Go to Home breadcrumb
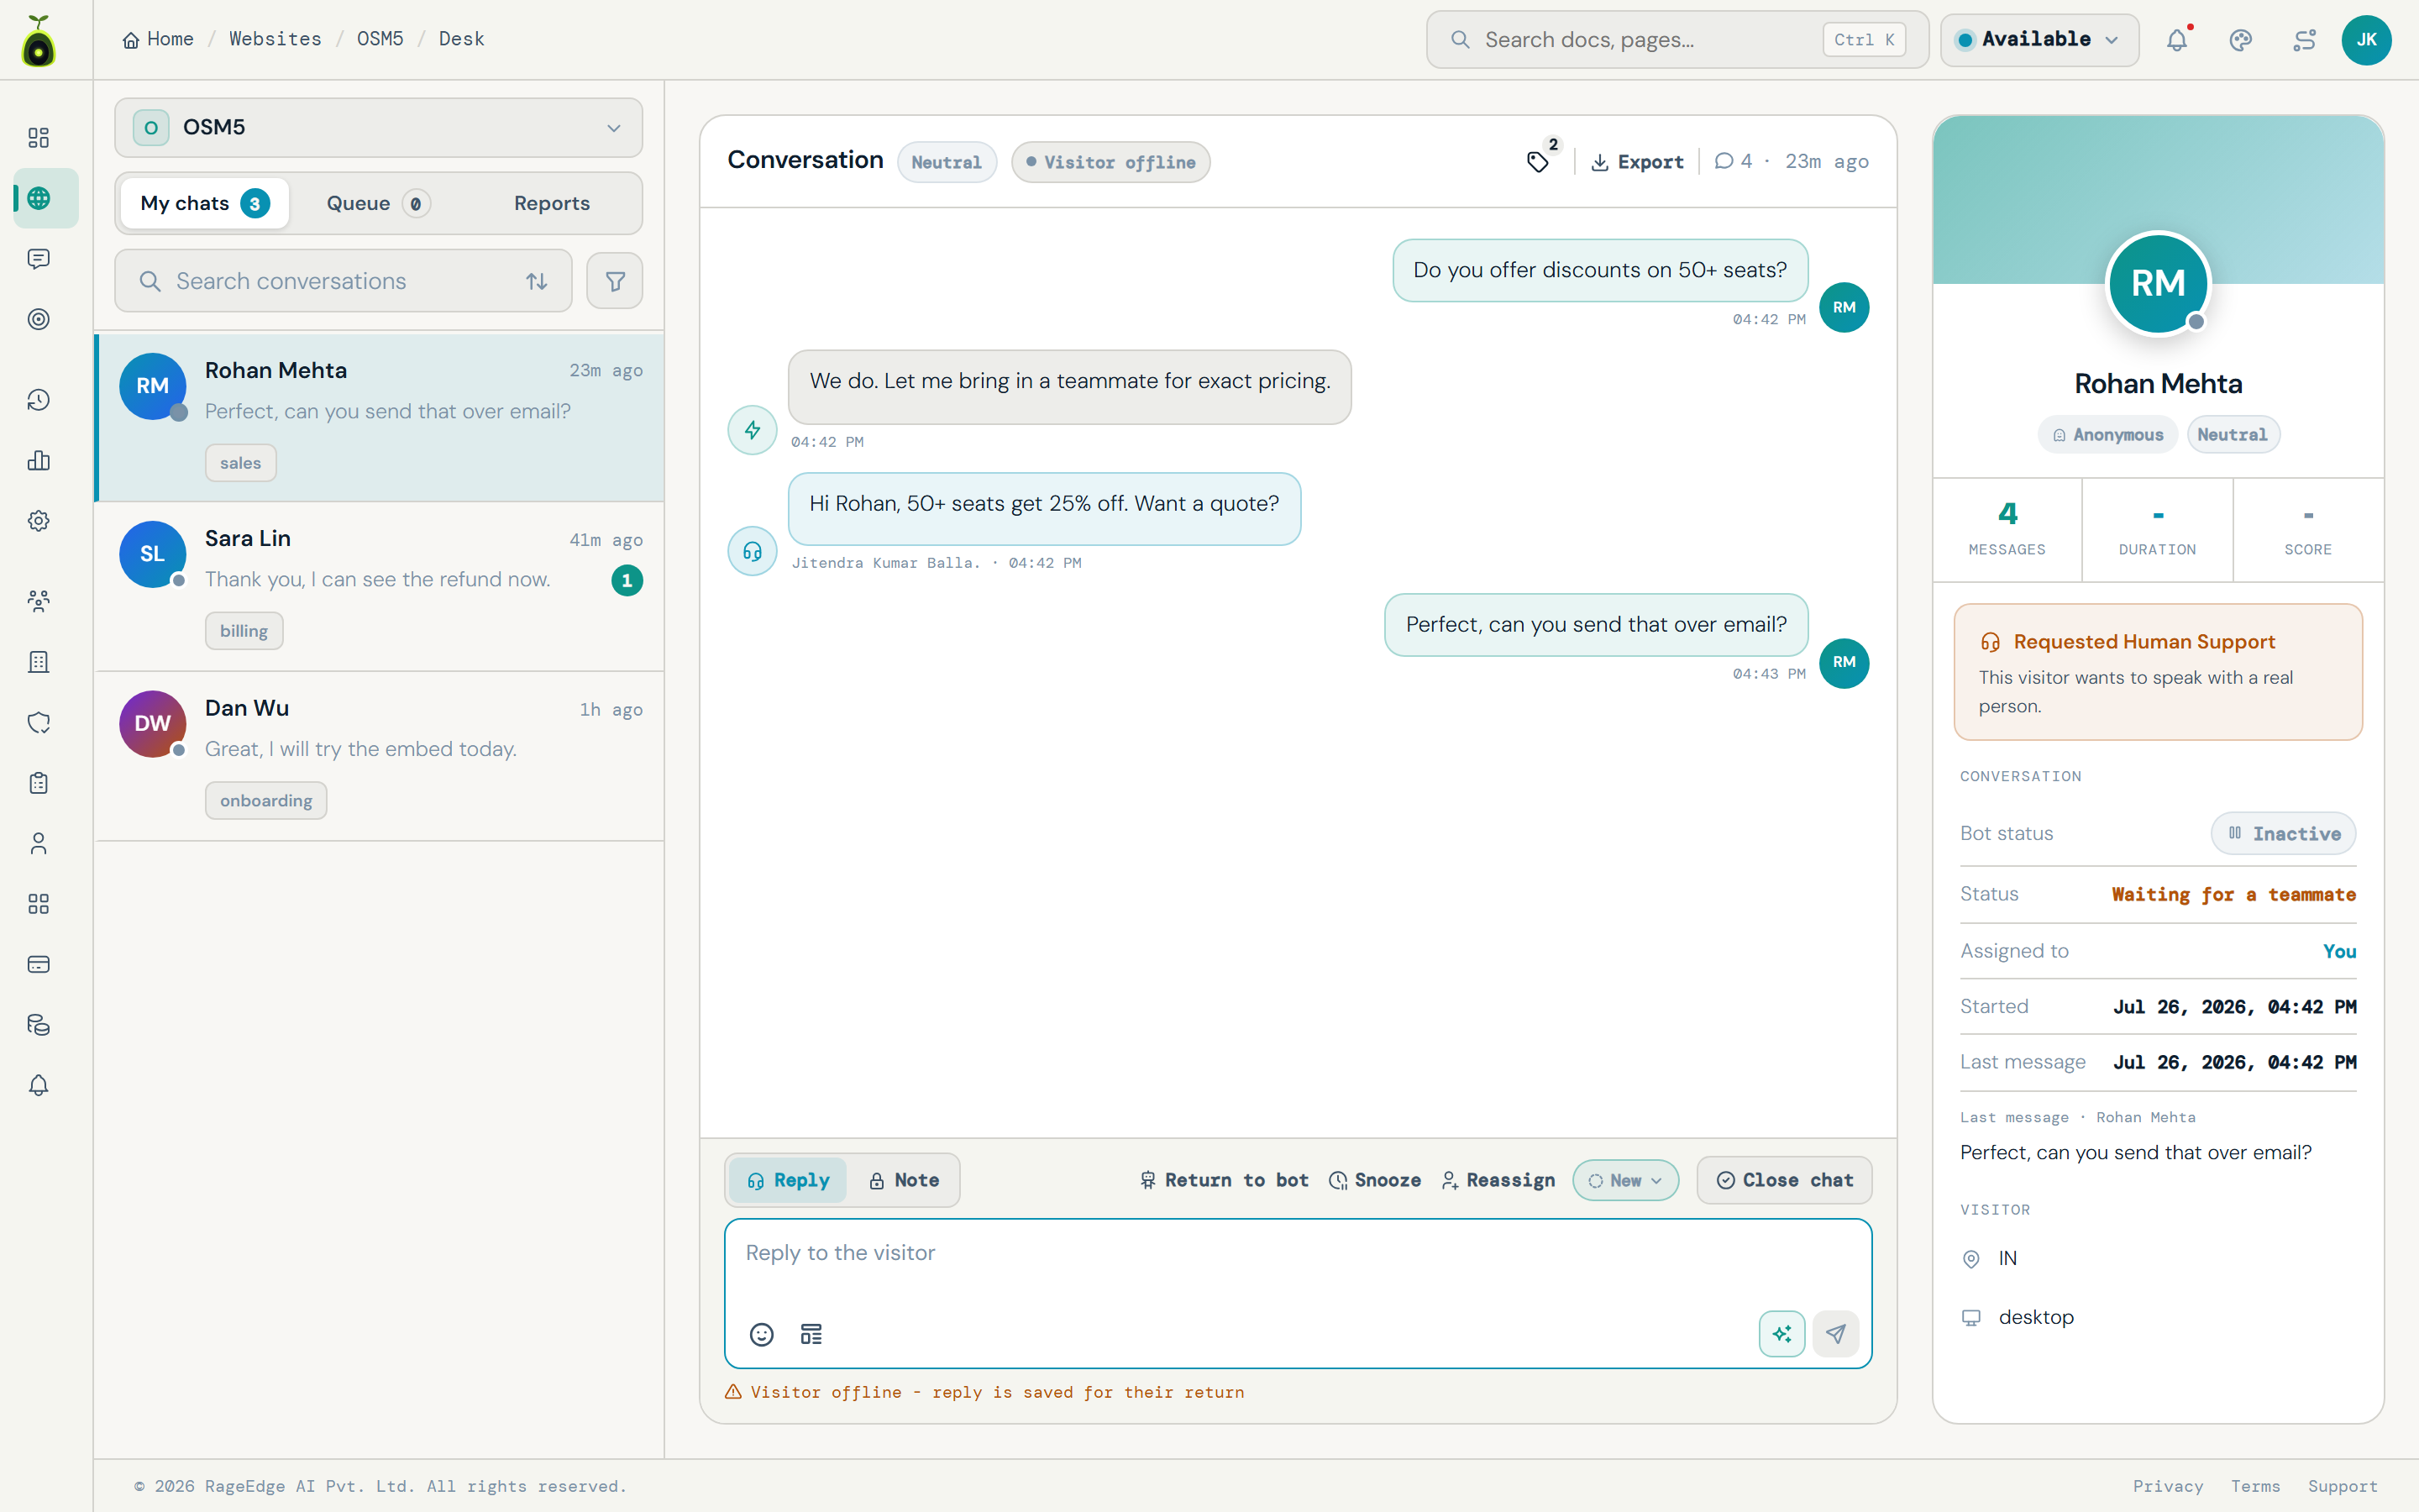This screenshot has height=1512, width=2419. pos(158,39)
